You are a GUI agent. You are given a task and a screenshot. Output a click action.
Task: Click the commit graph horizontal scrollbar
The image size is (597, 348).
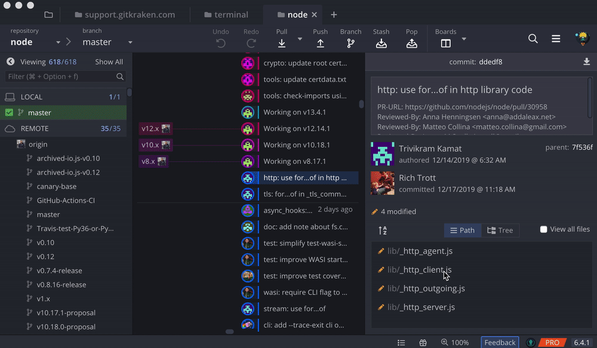coord(230,332)
